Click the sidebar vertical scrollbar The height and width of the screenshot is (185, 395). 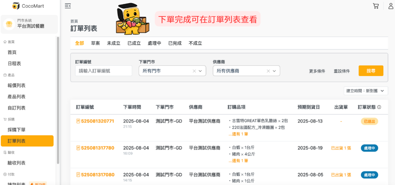(x=58, y=100)
